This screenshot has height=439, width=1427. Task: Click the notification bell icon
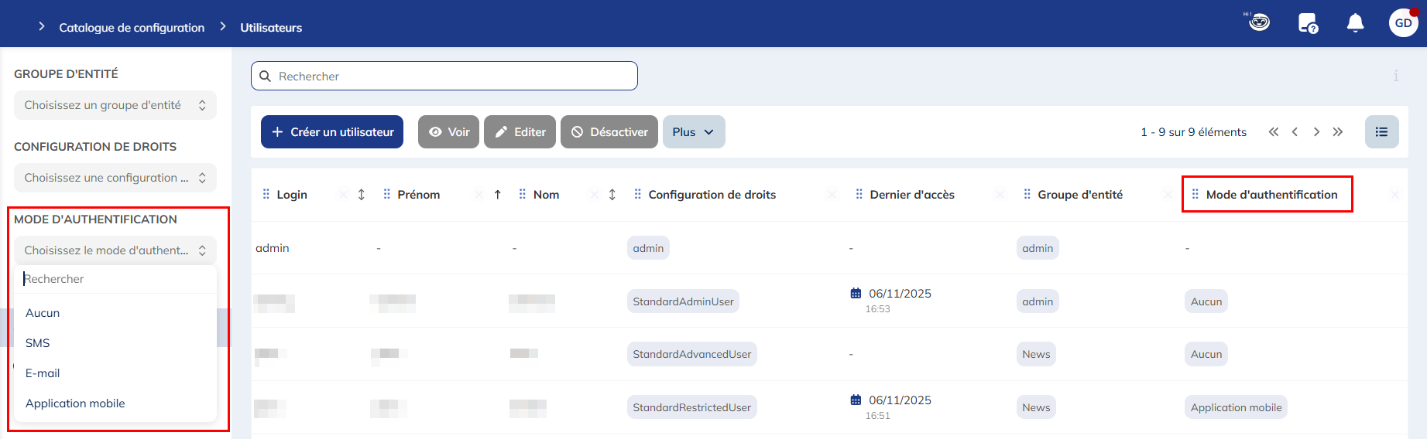click(x=1355, y=23)
